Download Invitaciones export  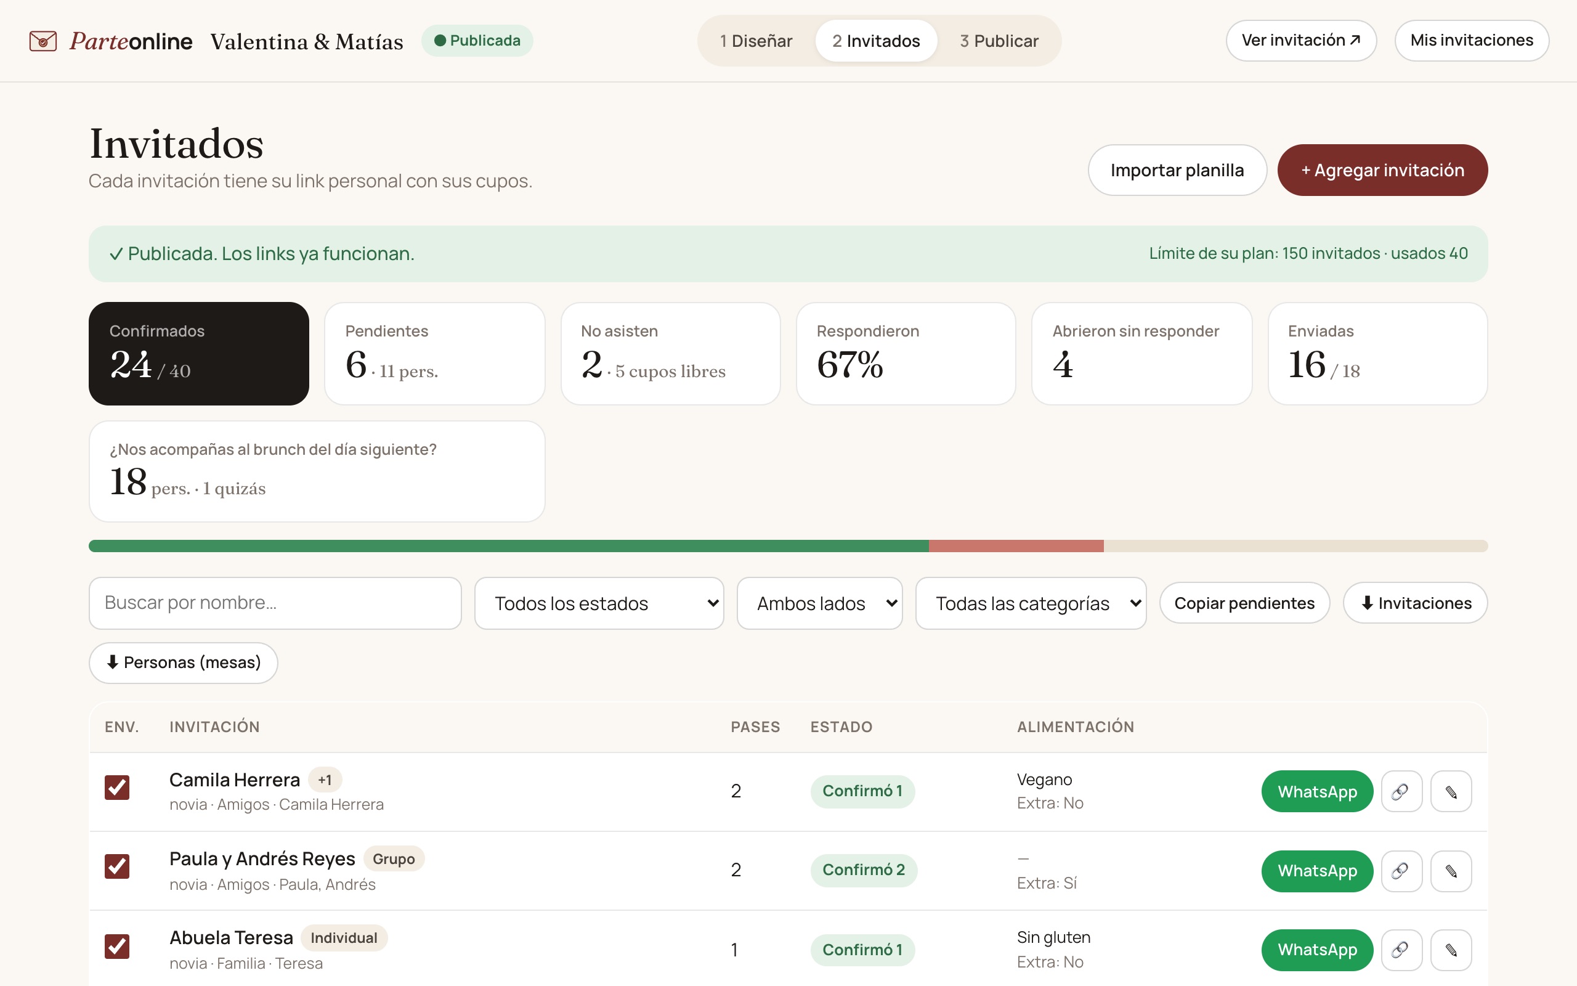pos(1416,603)
